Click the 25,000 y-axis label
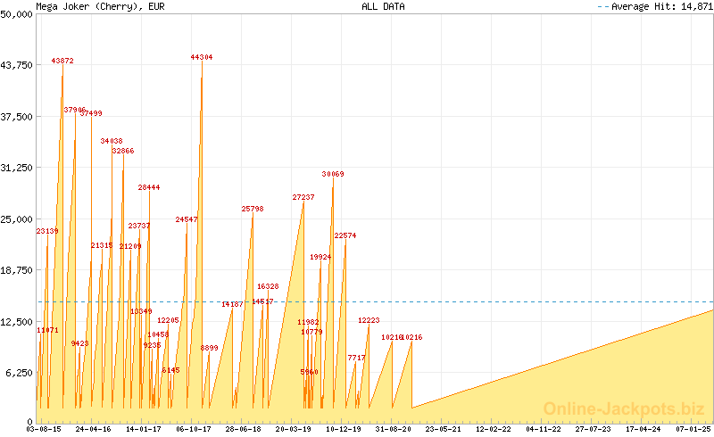The height and width of the screenshot is (437, 714). [16, 219]
